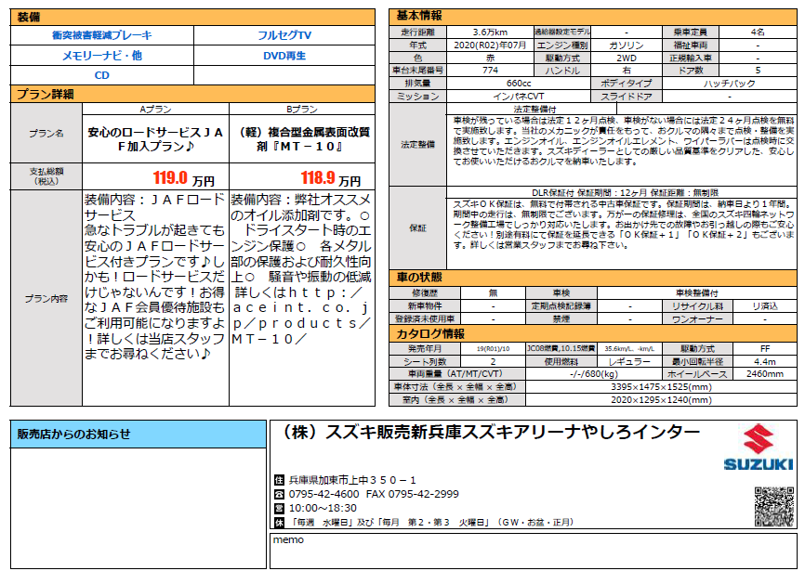Click the business hours icon beside 10:00～18:30

tap(278, 508)
